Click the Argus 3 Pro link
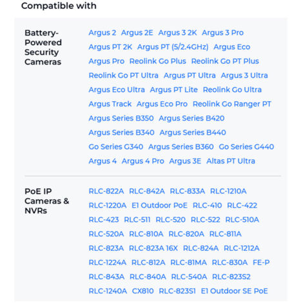The width and height of the screenshot is (303, 303). (222, 33)
